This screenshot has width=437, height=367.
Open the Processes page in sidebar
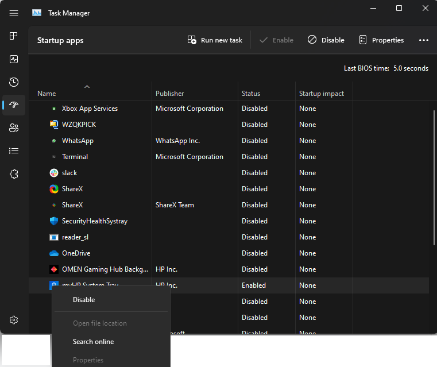(14, 36)
